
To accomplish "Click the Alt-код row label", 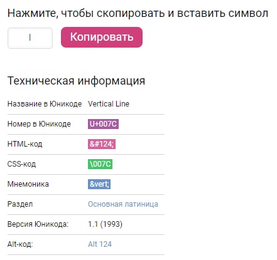I will (20, 244).
